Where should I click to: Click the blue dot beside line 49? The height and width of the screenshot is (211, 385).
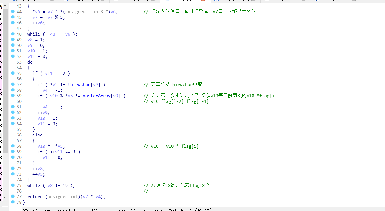(x=13, y=40)
